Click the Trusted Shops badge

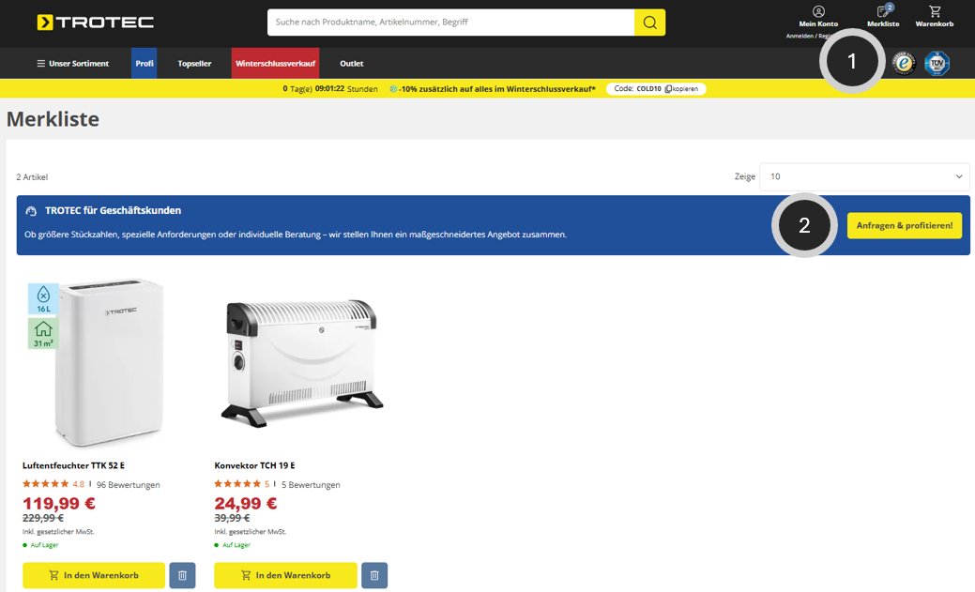904,64
